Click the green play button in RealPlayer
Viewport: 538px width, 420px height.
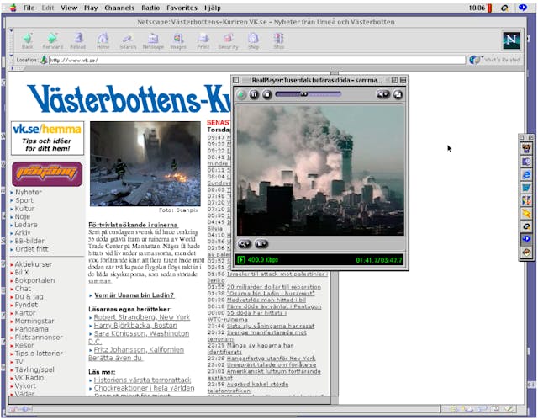[241, 94]
